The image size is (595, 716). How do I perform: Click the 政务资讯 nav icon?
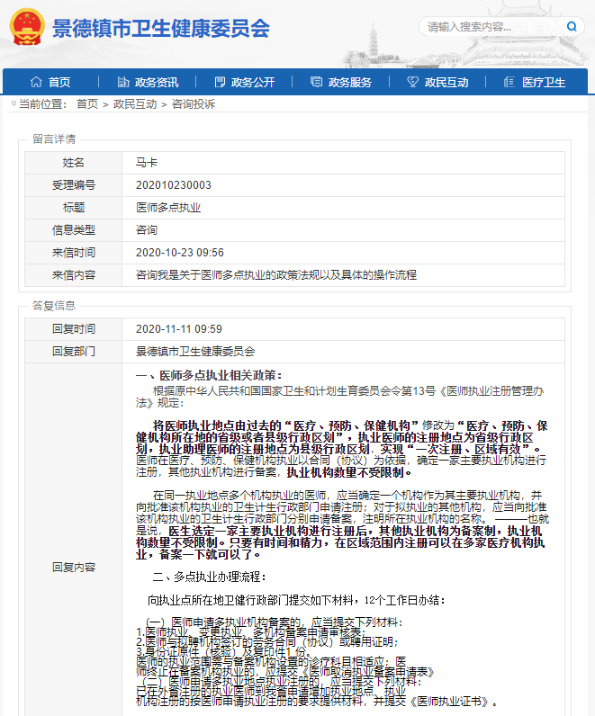point(122,82)
